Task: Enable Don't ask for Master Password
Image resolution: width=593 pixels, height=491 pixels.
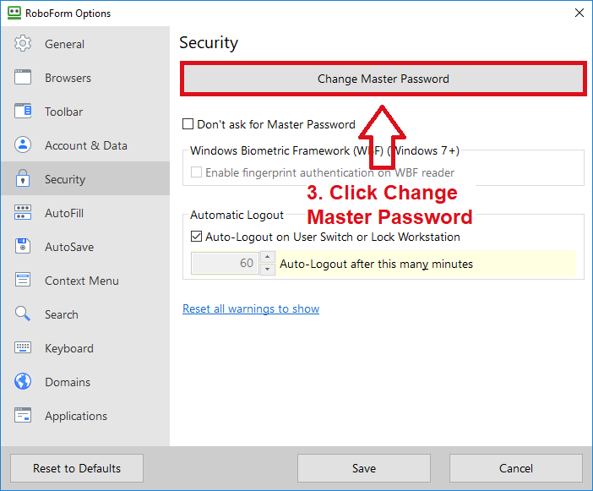Action: coord(188,124)
